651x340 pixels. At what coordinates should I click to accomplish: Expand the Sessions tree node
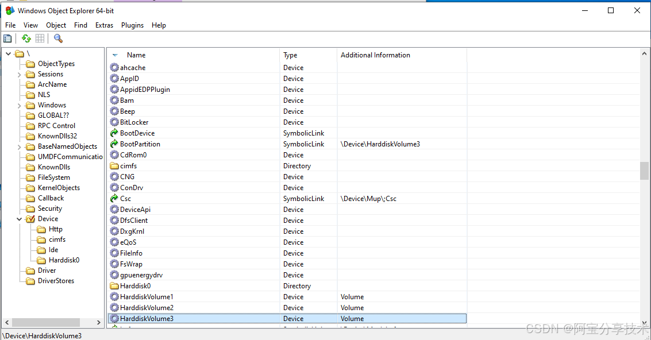point(19,74)
